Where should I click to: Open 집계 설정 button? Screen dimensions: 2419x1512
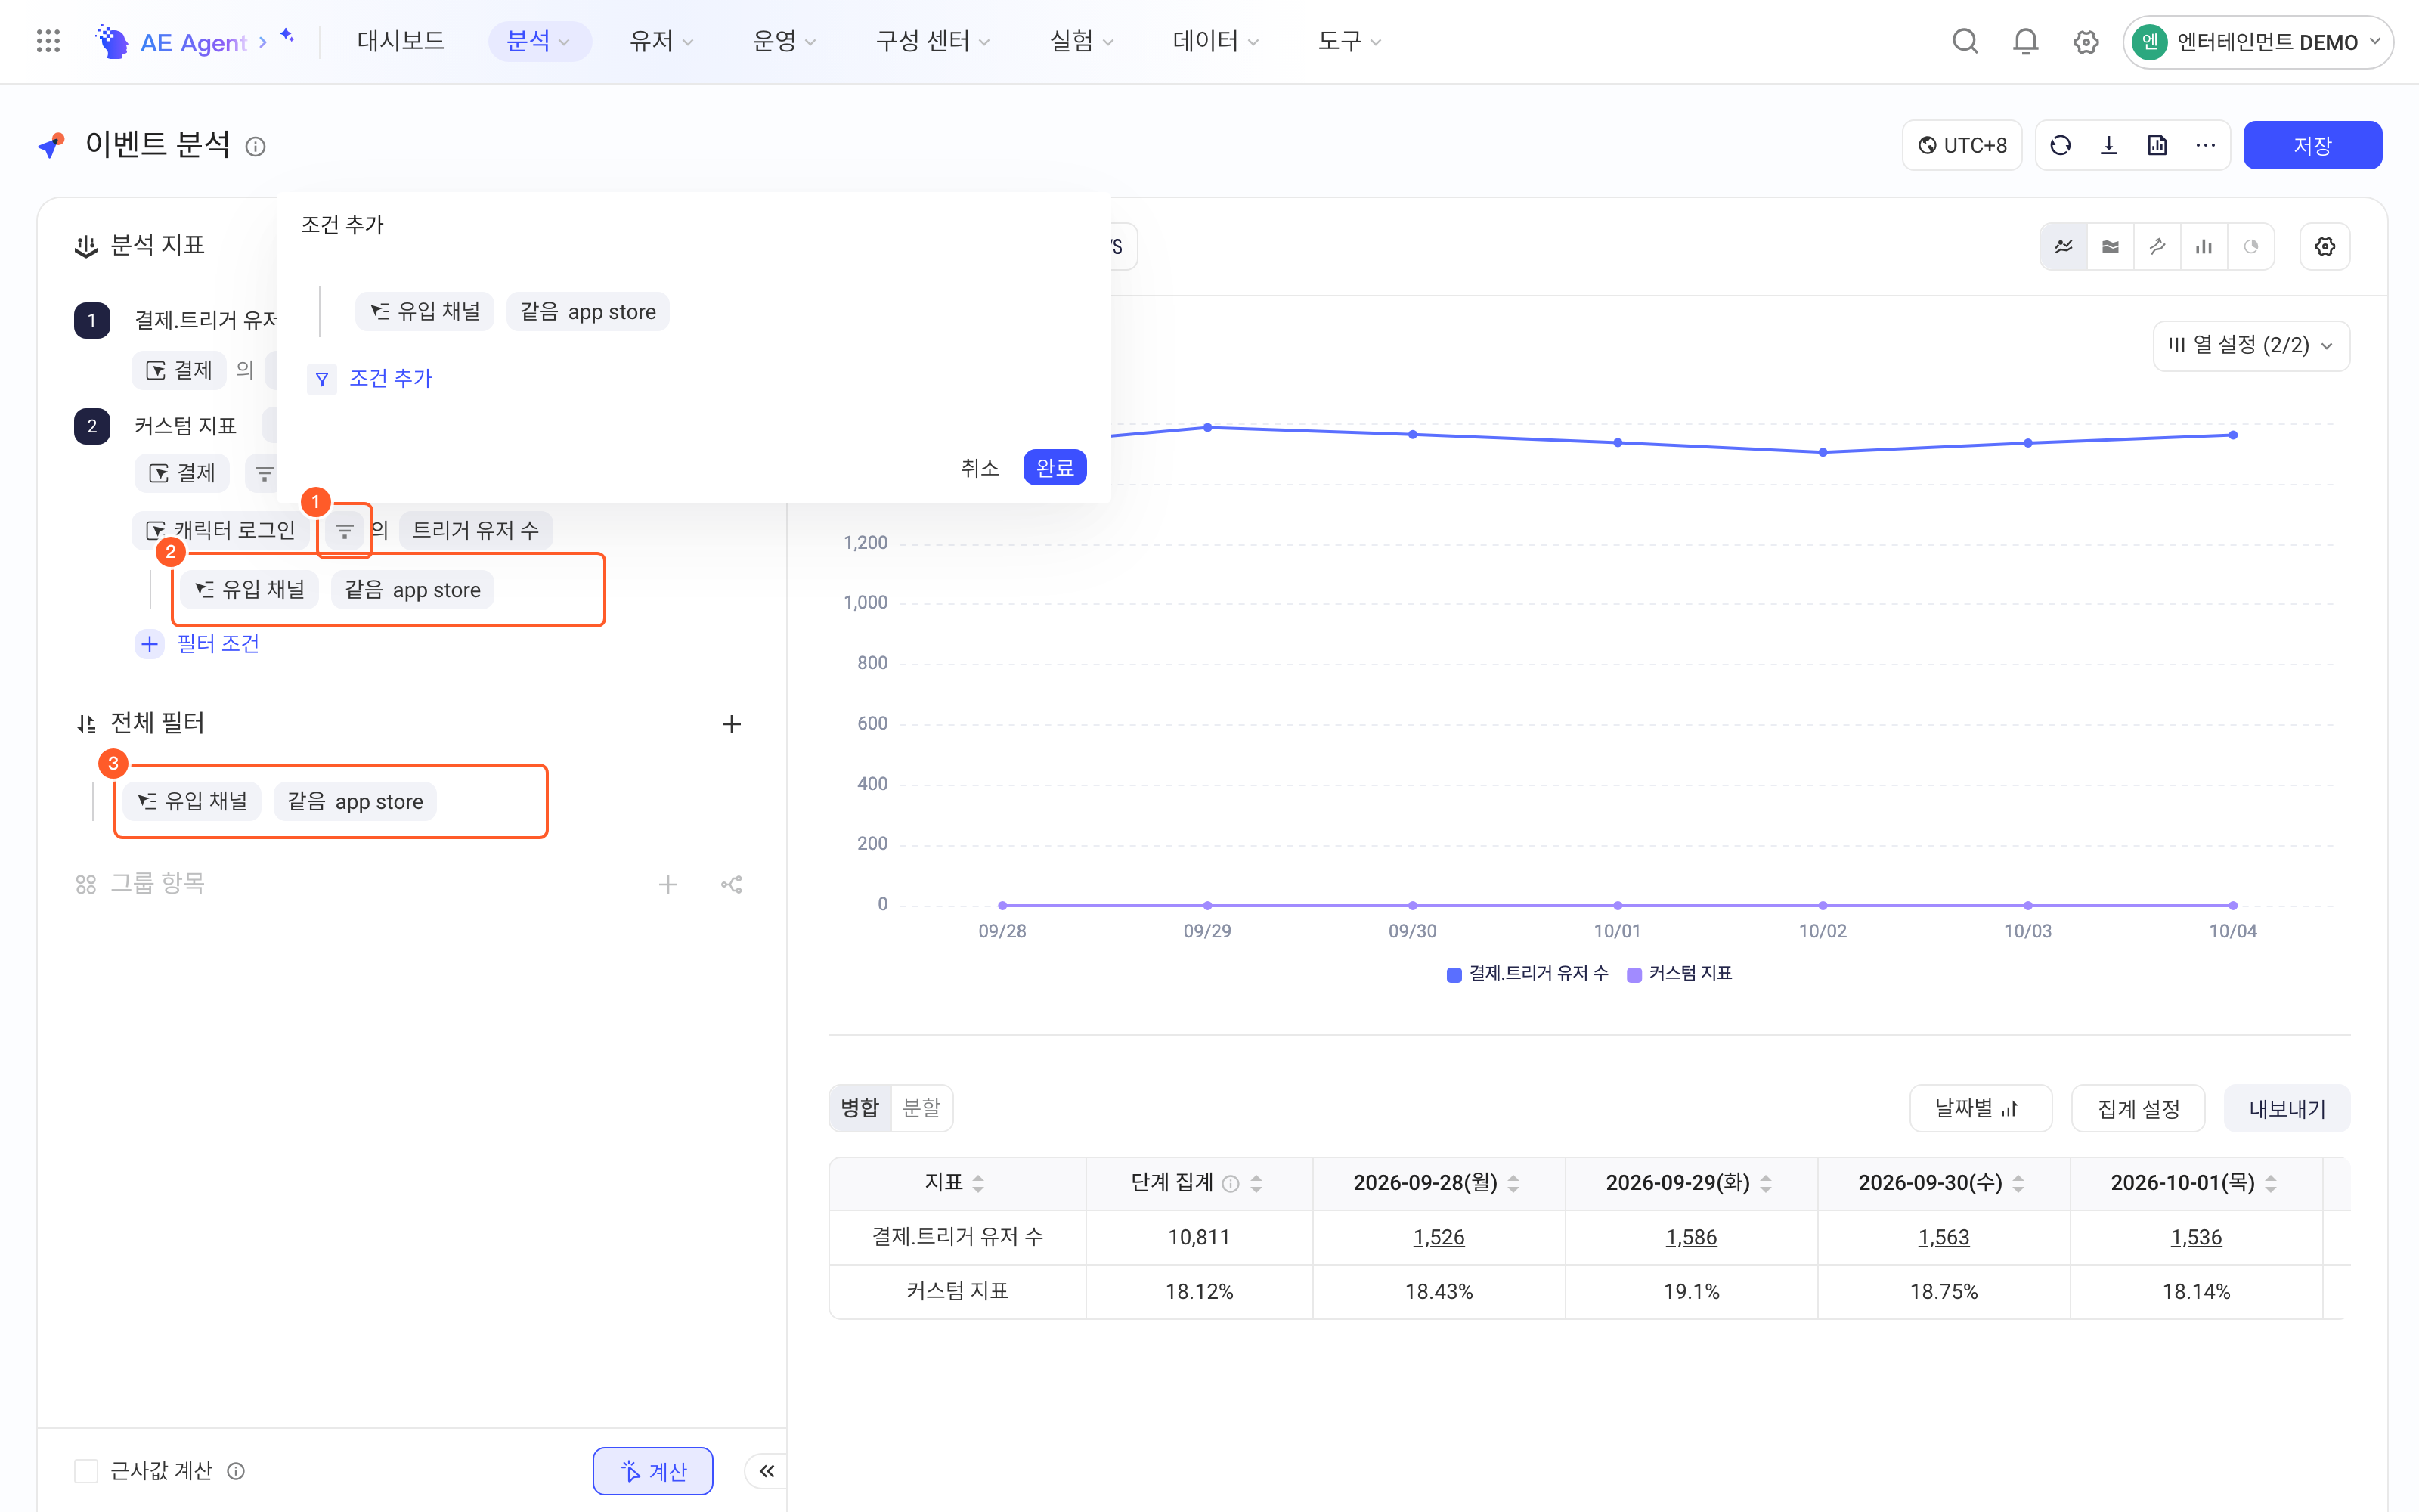coord(2138,1109)
